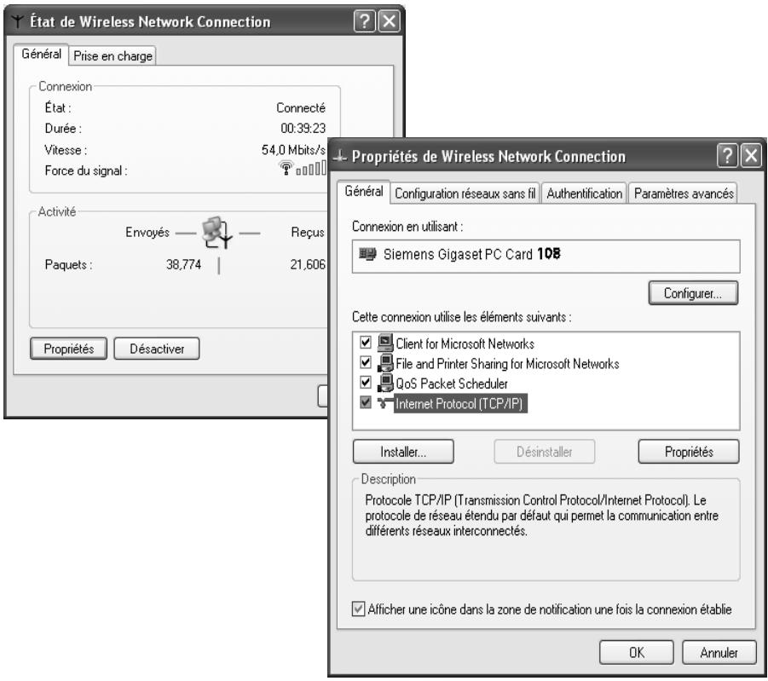Click the Paquets label
Viewport: 768px width, 681px height.
[68, 264]
